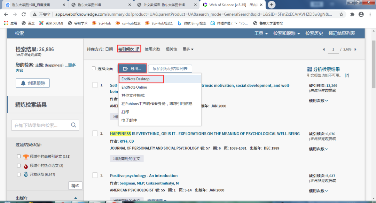376x203 pixels.
Task: Click 添加到标记结果列表 button
Action: (x=170, y=69)
